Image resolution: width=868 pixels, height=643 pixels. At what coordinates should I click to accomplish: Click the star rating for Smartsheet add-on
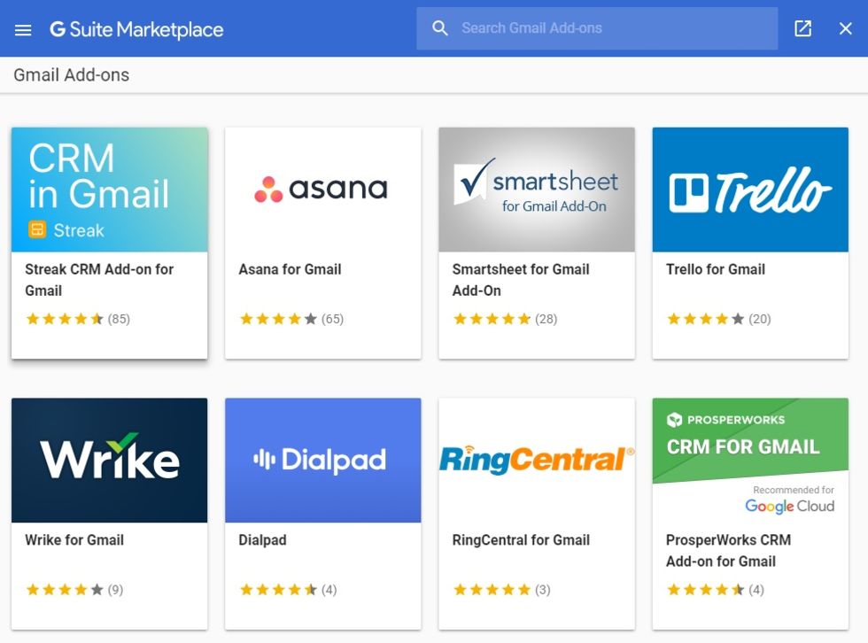[492, 320]
